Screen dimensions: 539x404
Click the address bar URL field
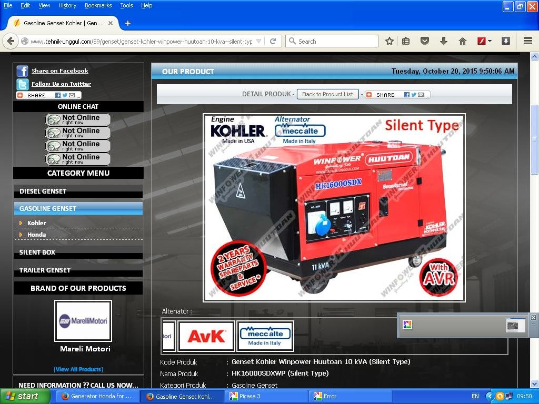tap(141, 41)
